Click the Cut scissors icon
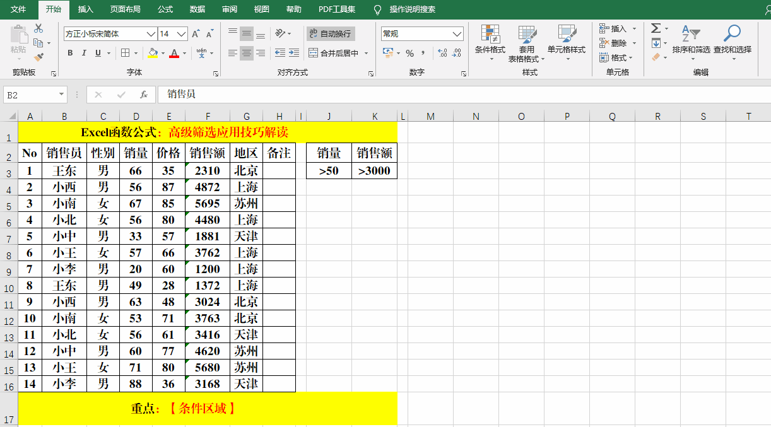Image resolution: width=771 pixels, height=427 pixels. 38,29
